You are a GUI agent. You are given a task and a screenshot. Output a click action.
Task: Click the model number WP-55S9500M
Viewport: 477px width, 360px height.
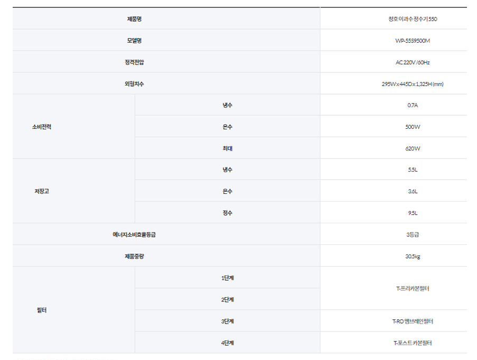[413, 41]
